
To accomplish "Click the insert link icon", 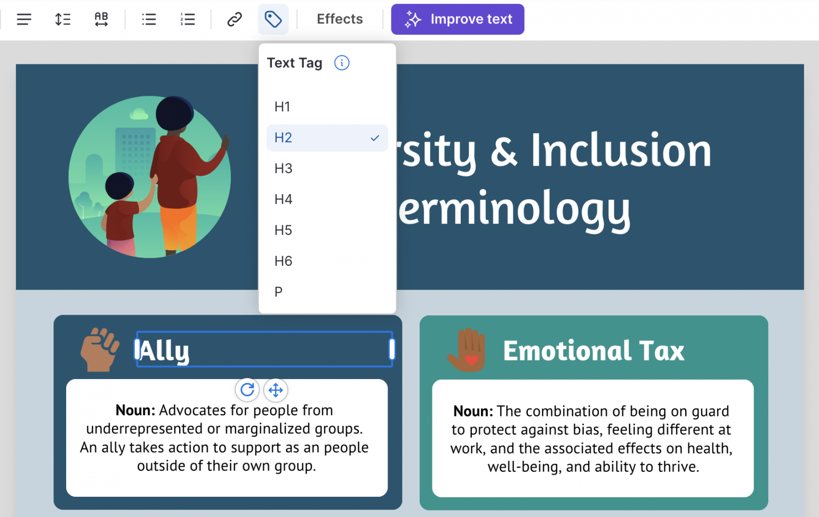I will click(235, 20).
